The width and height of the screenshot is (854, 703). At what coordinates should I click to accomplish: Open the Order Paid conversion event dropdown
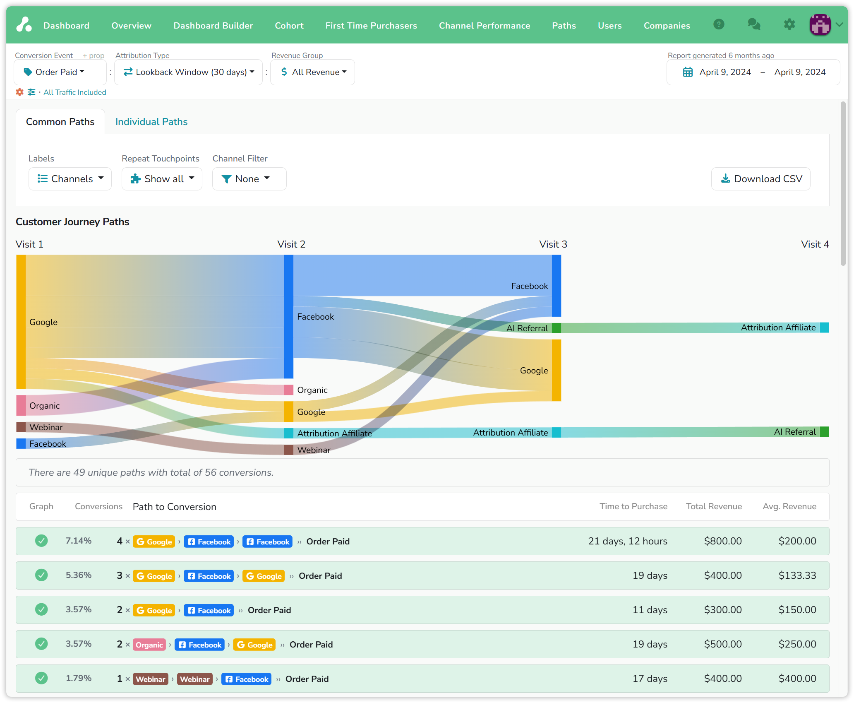[60, 72]
